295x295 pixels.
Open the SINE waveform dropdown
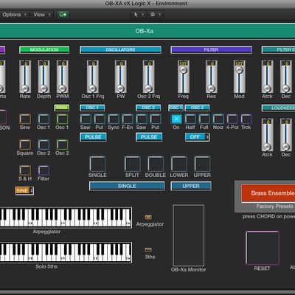click(x=24, y=190)
